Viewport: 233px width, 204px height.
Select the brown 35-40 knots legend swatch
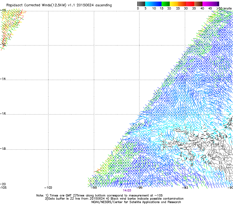coord(198,4)
